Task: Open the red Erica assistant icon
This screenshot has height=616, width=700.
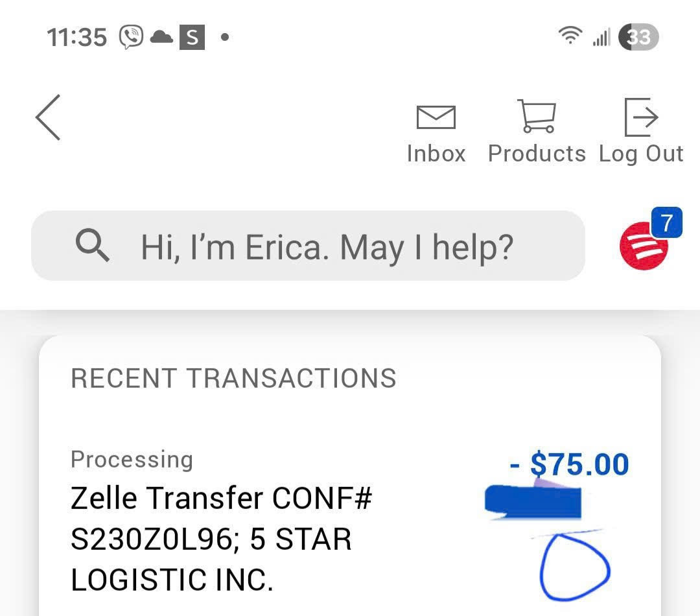Action: [x=643, y=247]
